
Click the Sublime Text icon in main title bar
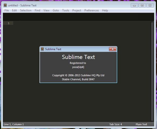[x=5, y=5]
